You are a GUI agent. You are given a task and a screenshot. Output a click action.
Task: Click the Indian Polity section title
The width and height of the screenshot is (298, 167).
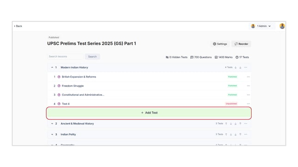[68, 134]
